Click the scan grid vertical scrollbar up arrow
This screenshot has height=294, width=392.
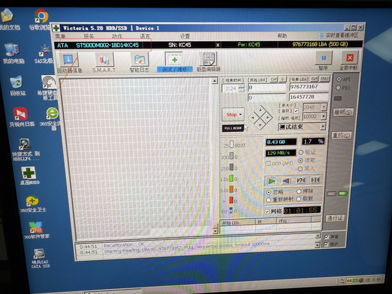(214, 81)
